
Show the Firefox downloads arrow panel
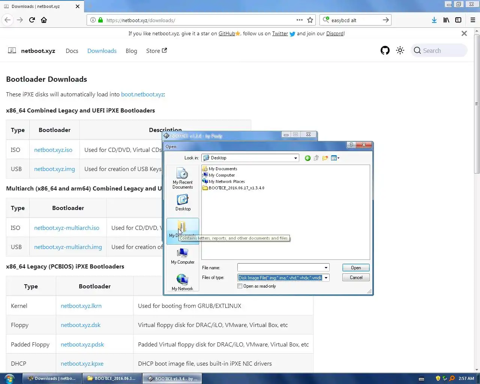pos(434,20)
